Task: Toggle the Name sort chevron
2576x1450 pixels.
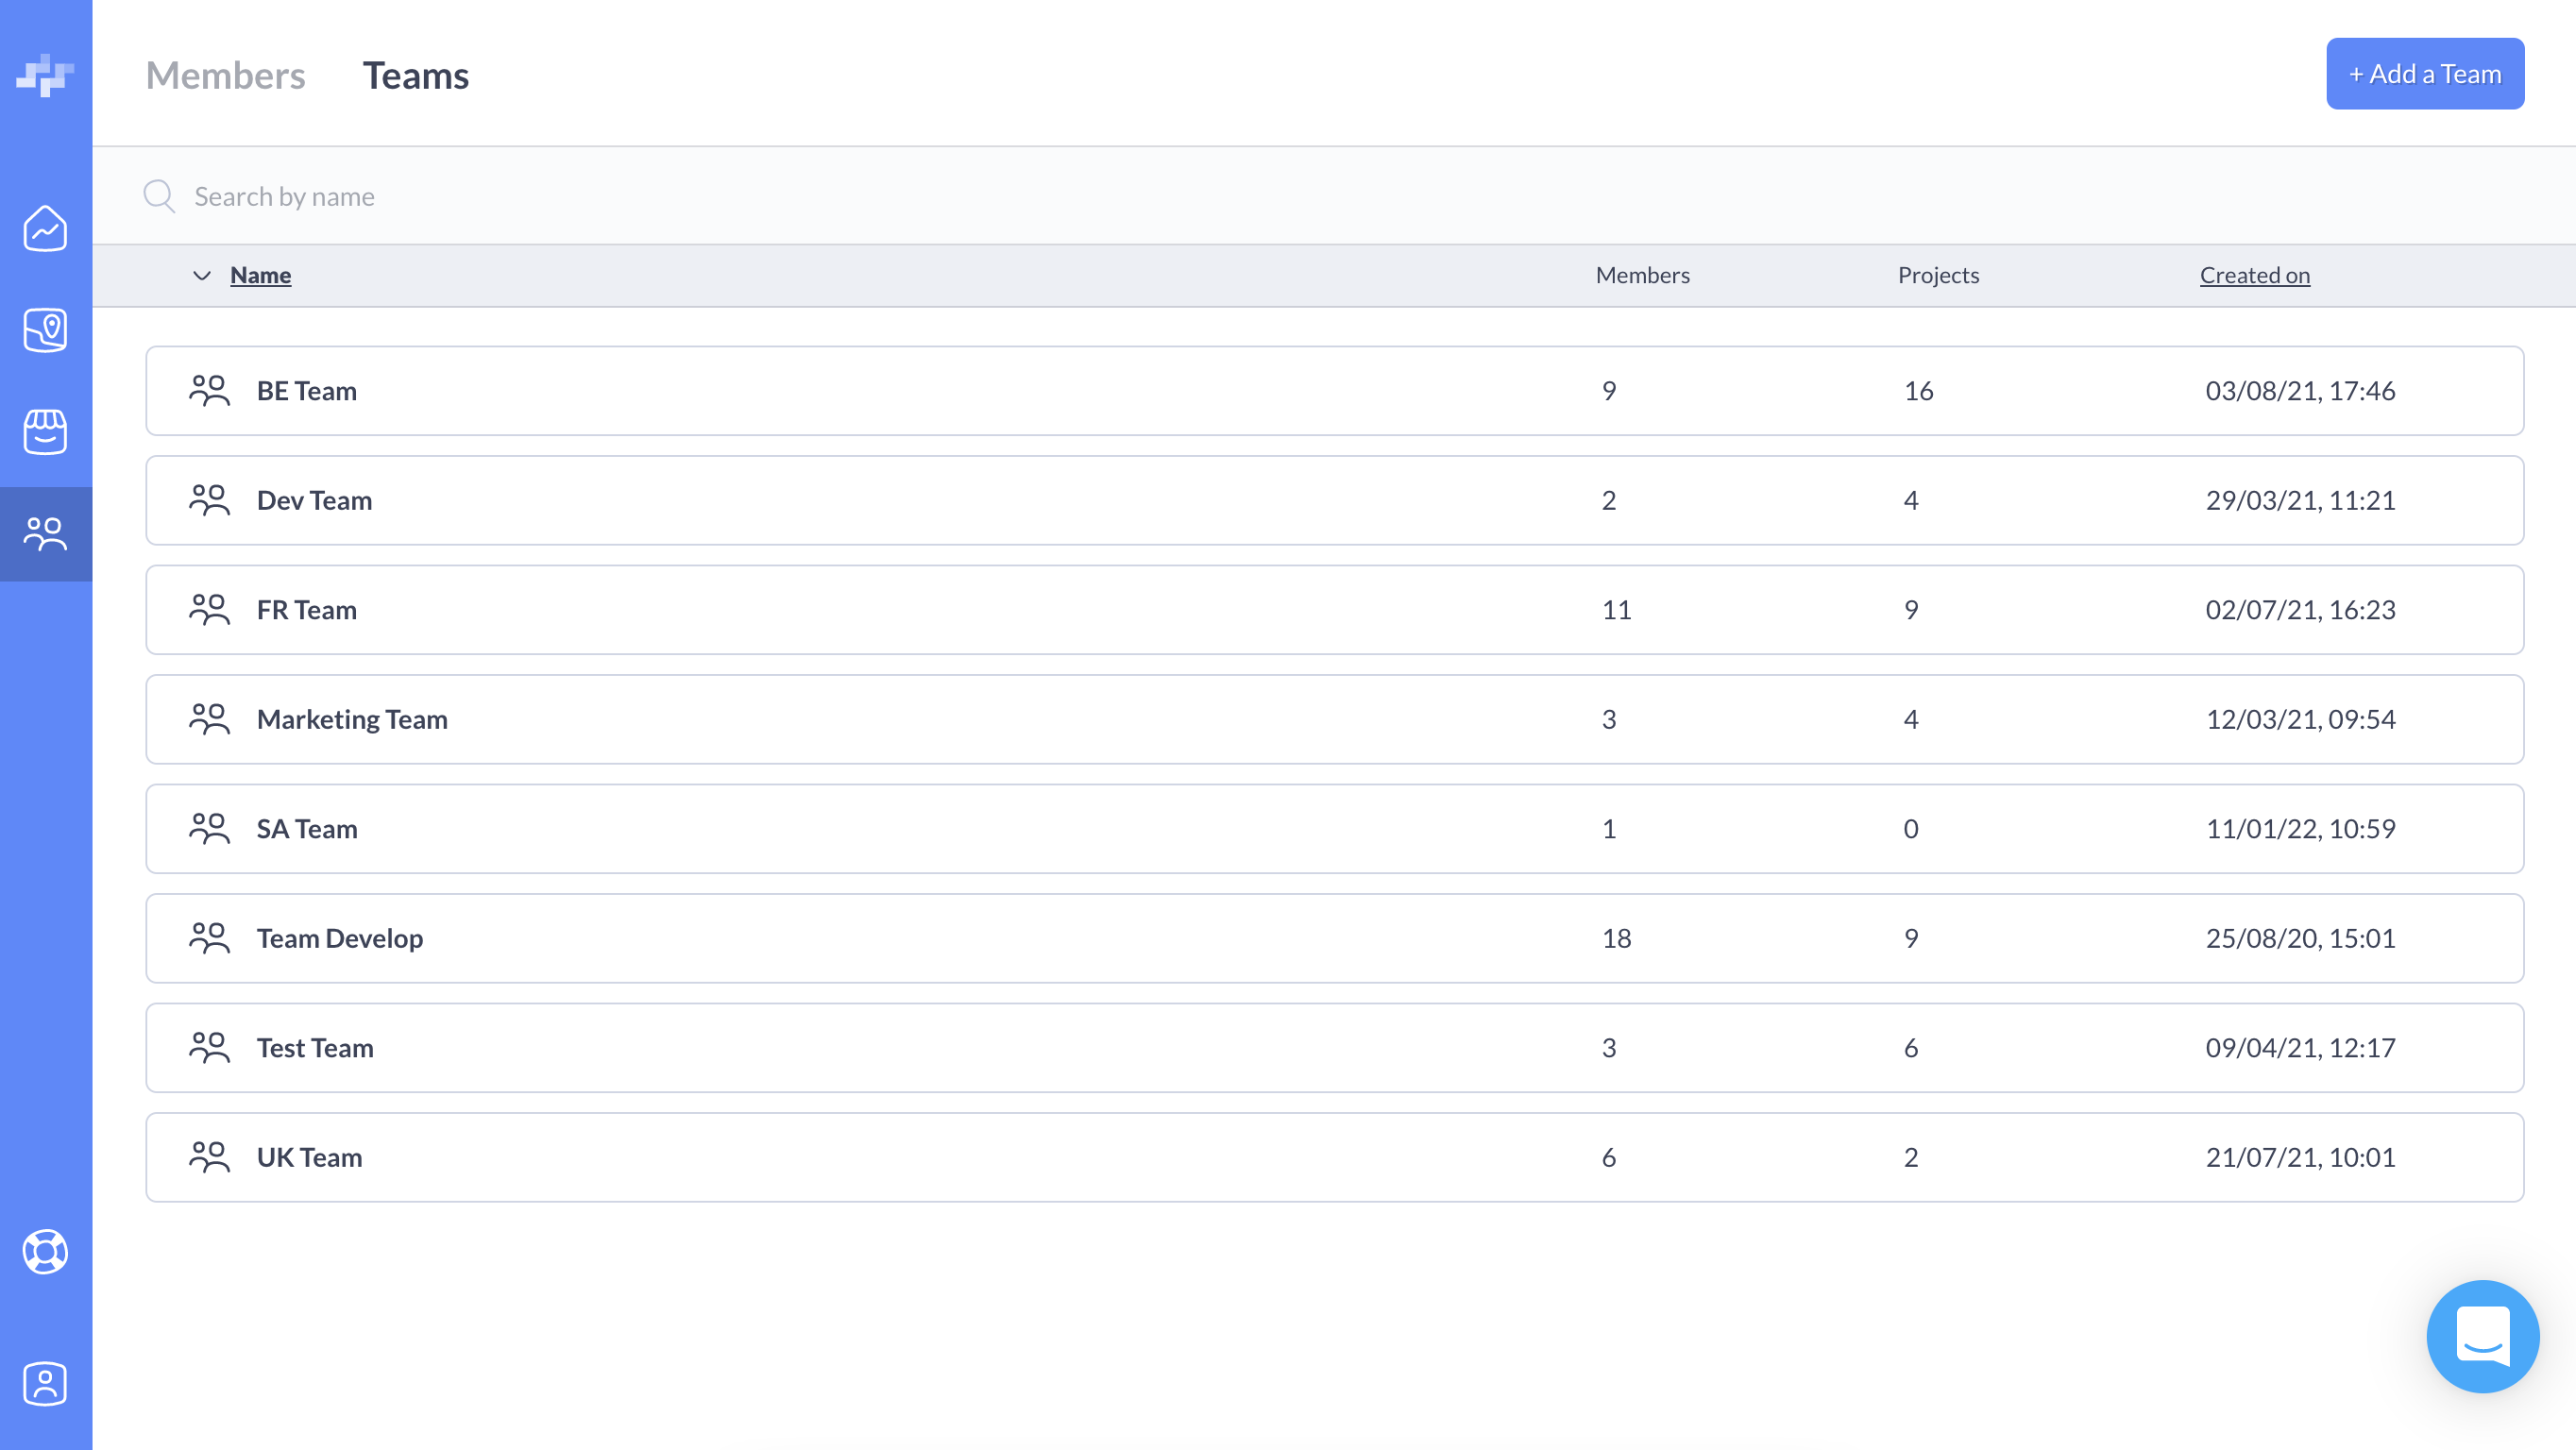Action: click(x=202, y=275)
